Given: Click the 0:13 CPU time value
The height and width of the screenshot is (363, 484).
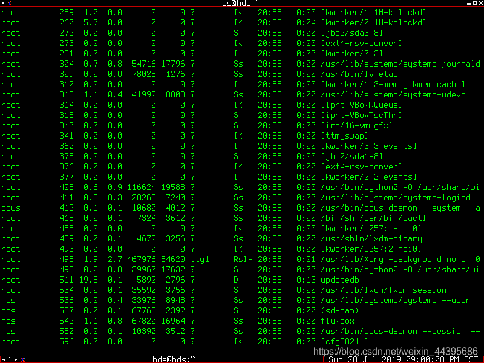Looking at the screenshot, I should (306, 280).
